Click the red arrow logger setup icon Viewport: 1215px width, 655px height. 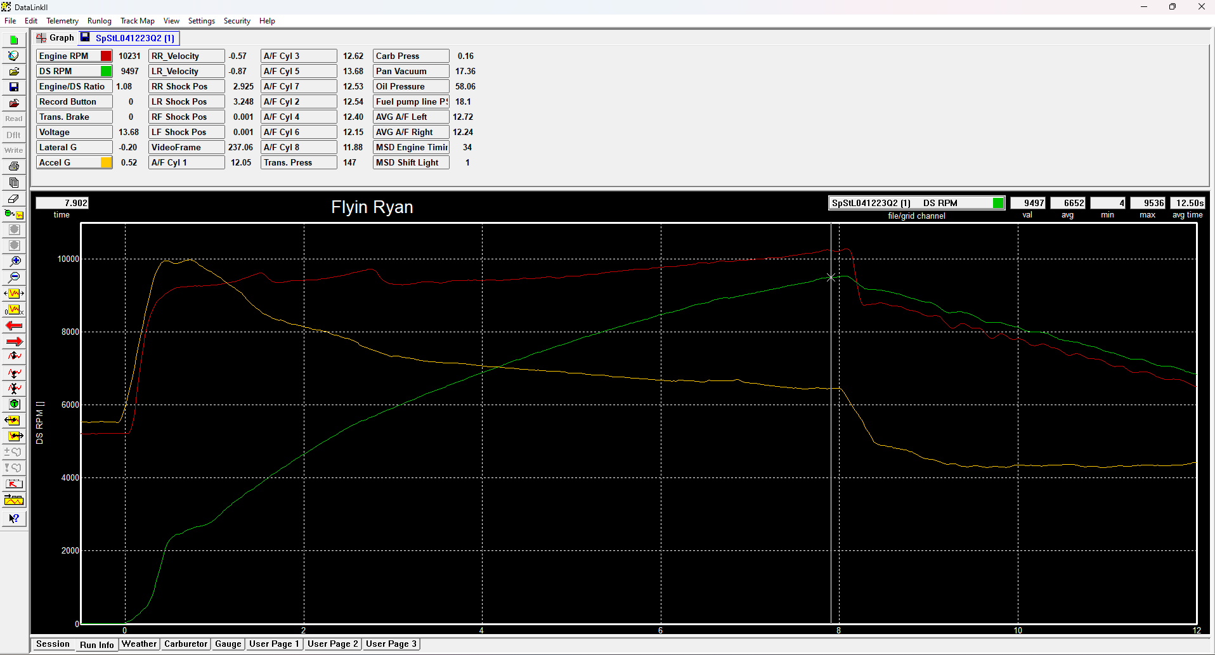coord(14,484)
